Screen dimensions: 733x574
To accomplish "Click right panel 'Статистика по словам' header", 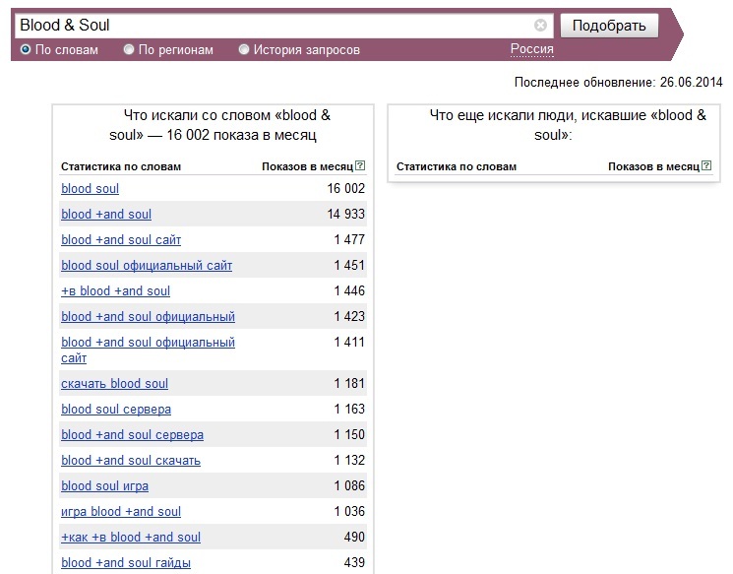I will 457,166.
